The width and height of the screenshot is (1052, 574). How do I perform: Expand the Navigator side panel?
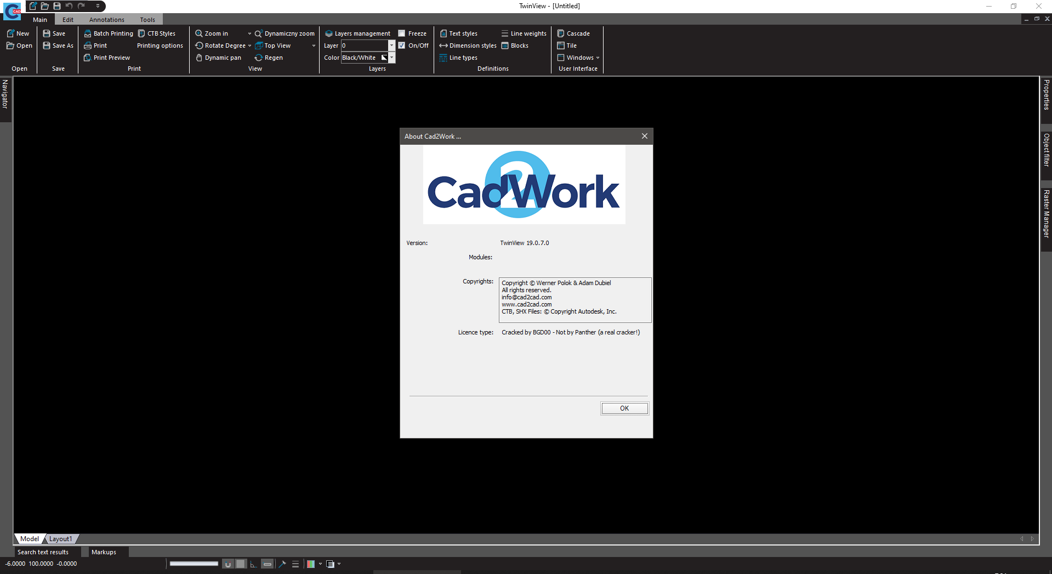[x=5, y=100]
